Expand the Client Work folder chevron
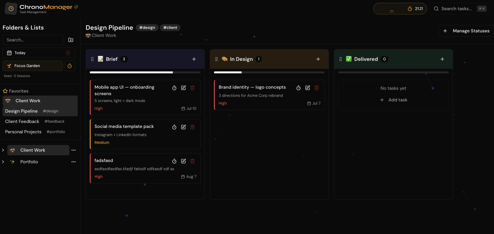 pos(3,150)
